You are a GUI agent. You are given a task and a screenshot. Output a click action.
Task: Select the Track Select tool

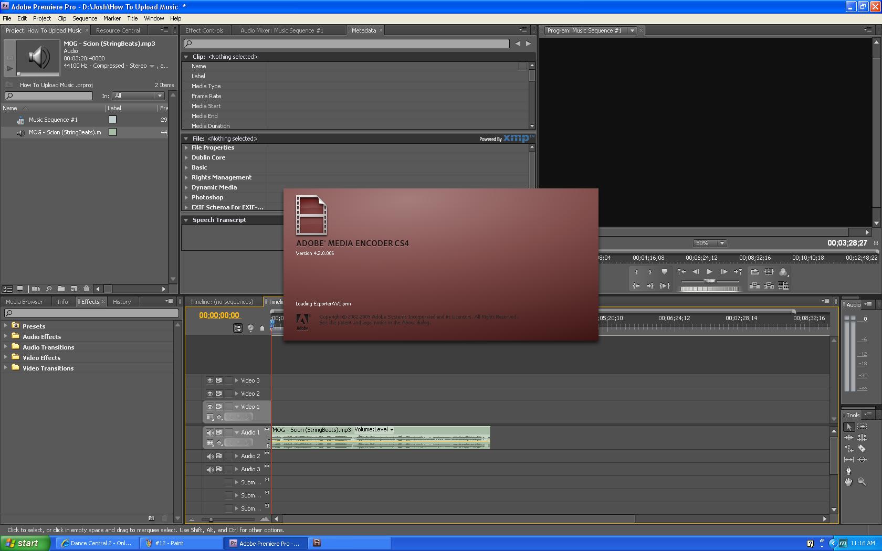click(x=862, y=427)
